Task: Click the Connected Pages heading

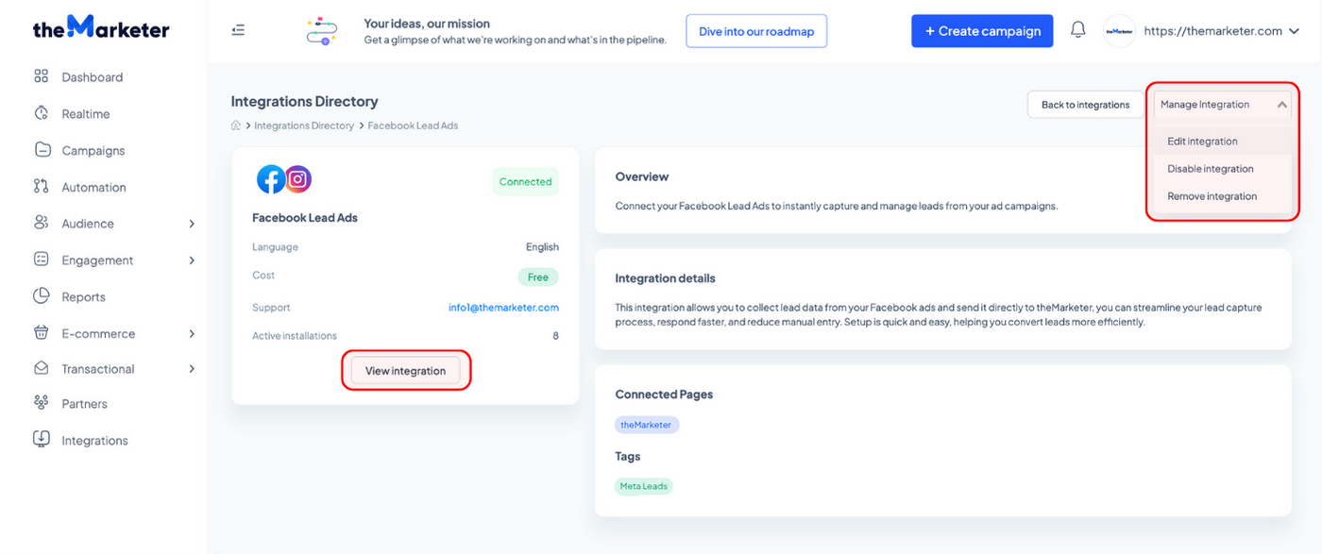Action: coord(664,395)
